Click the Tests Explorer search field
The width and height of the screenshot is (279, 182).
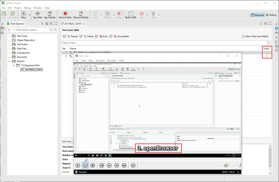(32, 30)
